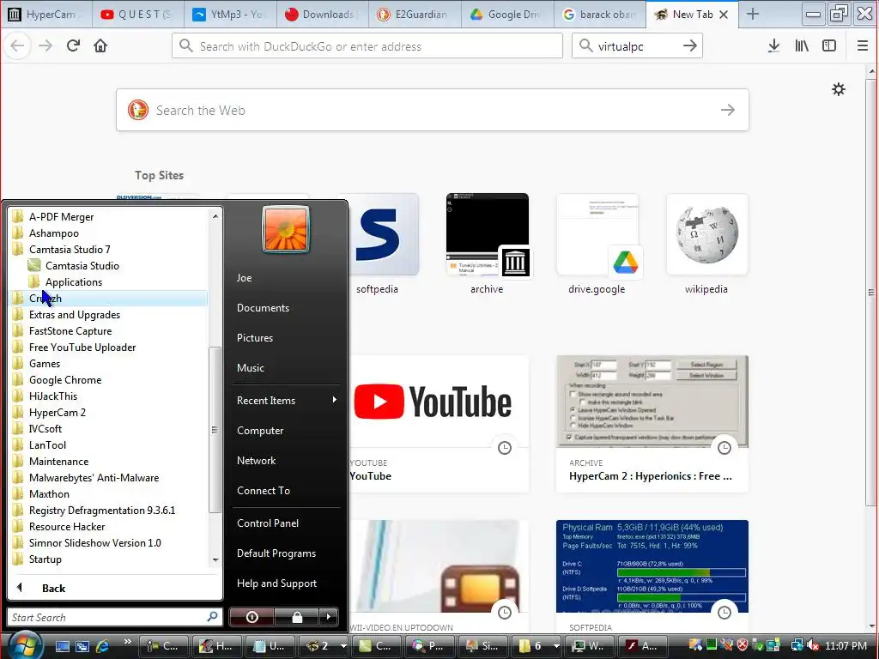Expand the shutdown options arrow
This screenshot has width=879, height=659.
click(x=329, y=617)
